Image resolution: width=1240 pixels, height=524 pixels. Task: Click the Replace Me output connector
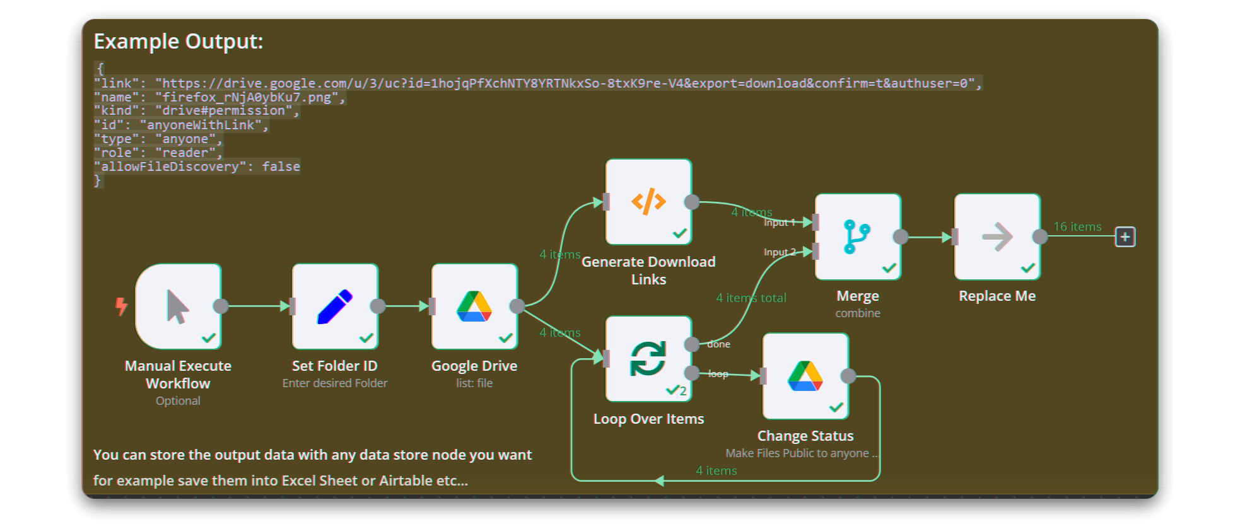1040,236
